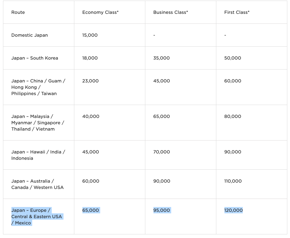
Task: Click the First Class column header
Action: 237,12
